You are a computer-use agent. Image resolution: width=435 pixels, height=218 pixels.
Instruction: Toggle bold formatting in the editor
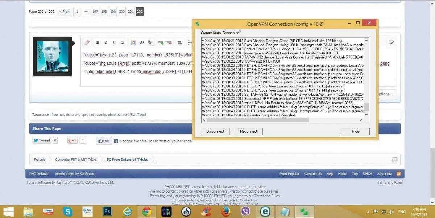[98, 42]
